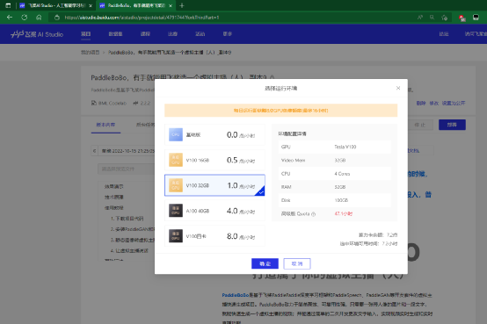
Task: Reload the page with the refresh icon
Action: [25, 18]
